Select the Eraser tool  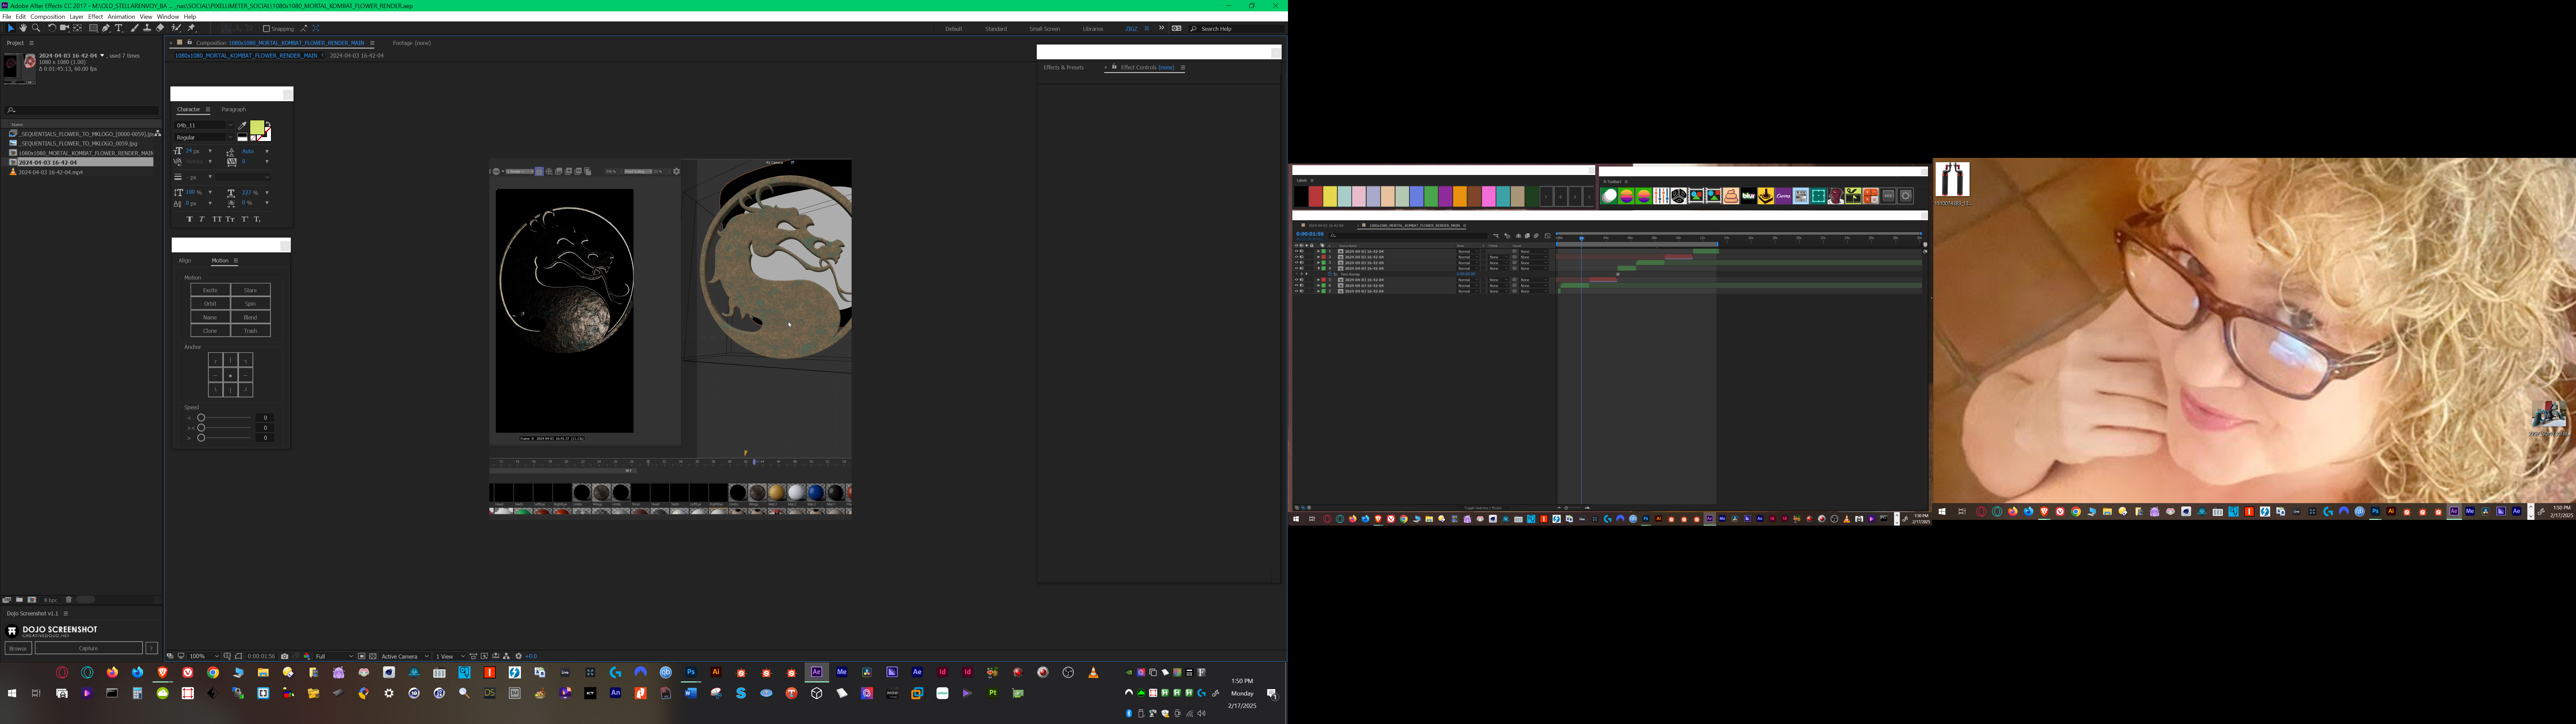click(160, 28)
